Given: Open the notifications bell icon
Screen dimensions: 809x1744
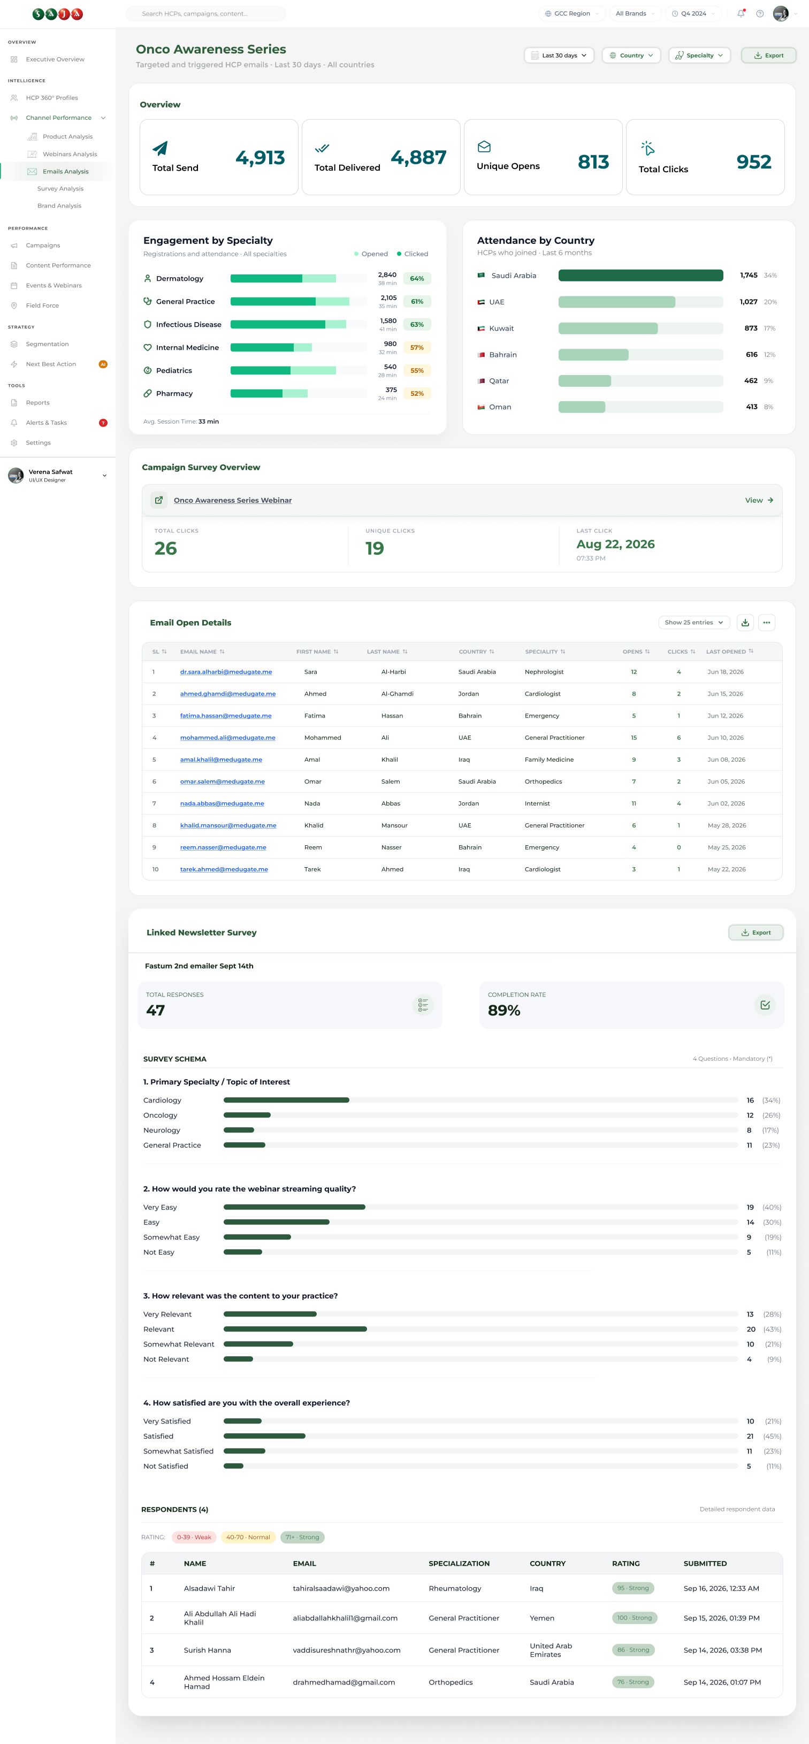Looking at the screenshot, I should tap(741, 13).
